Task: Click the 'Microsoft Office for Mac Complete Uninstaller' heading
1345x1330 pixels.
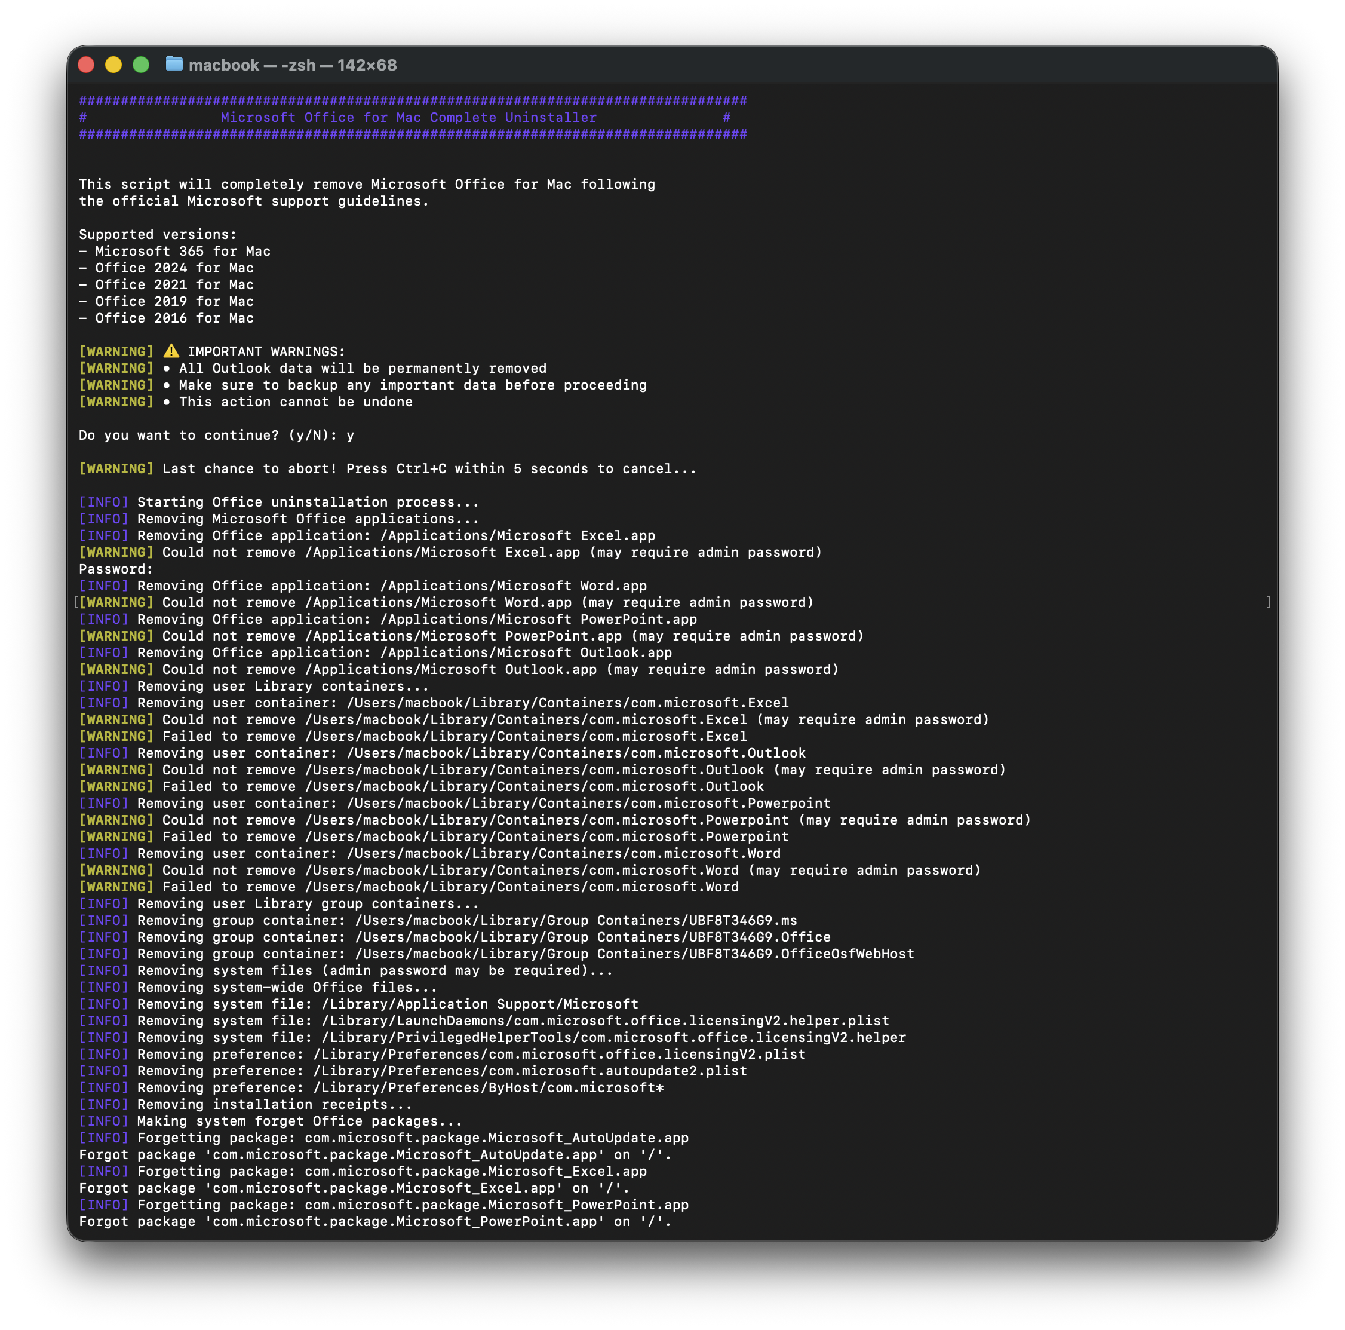Action: tap(409, 118)
